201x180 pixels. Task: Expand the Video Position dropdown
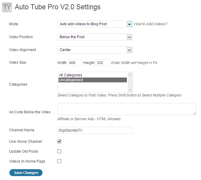tap(95, 37)
